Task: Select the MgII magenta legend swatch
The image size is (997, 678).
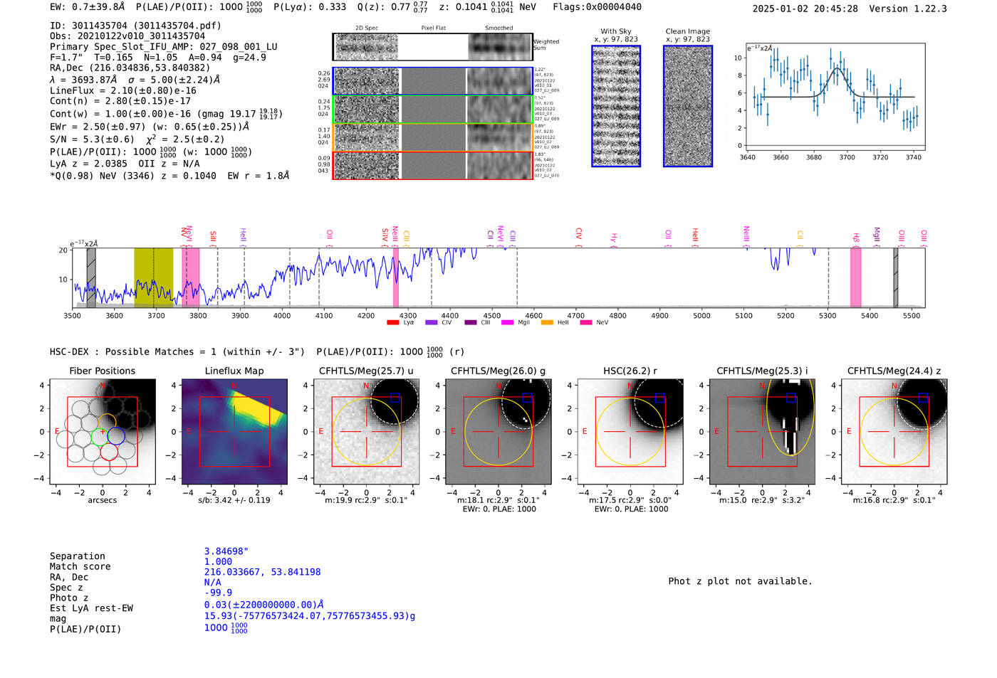Action: coord(507,323)
